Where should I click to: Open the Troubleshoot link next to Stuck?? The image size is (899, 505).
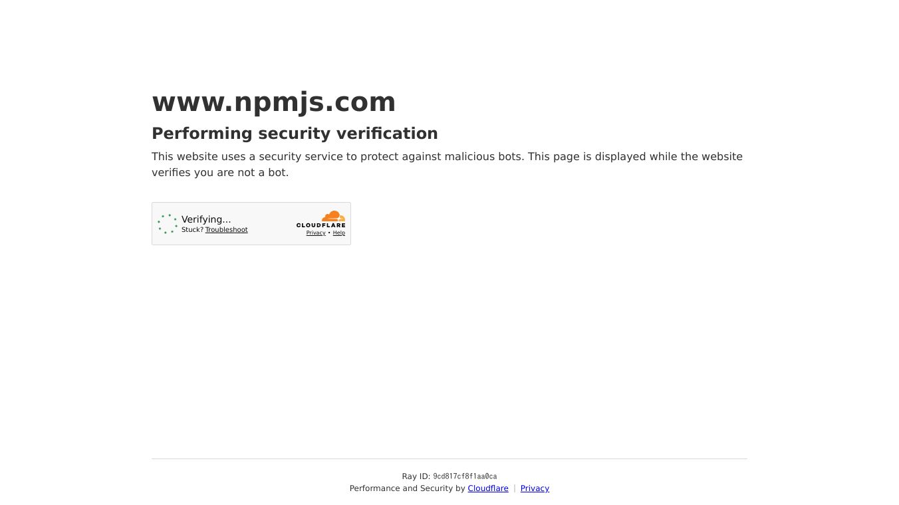(226, 230)
